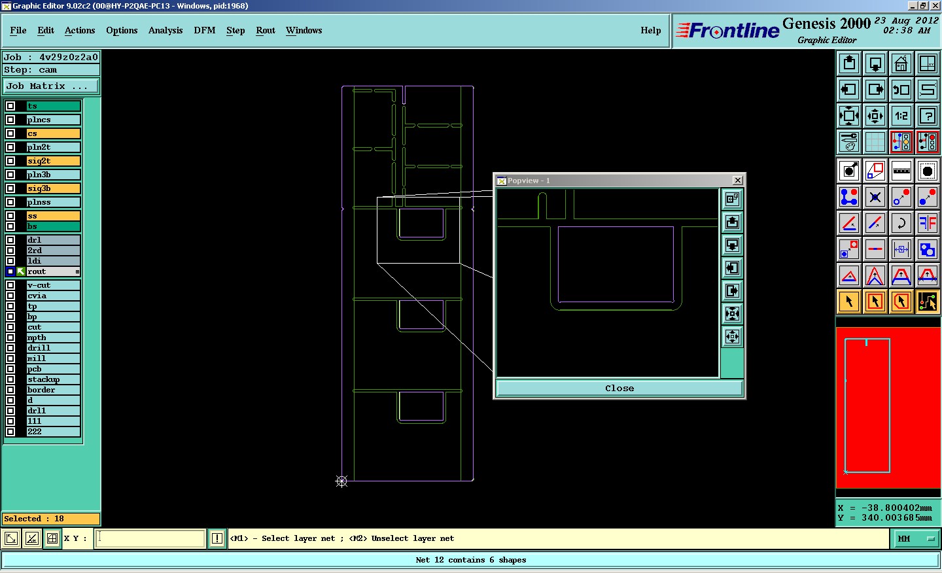The width and height of the screenshot is (942, 573).
Task: Toggle the drl layer checkbox
Action: click(10, 240)
